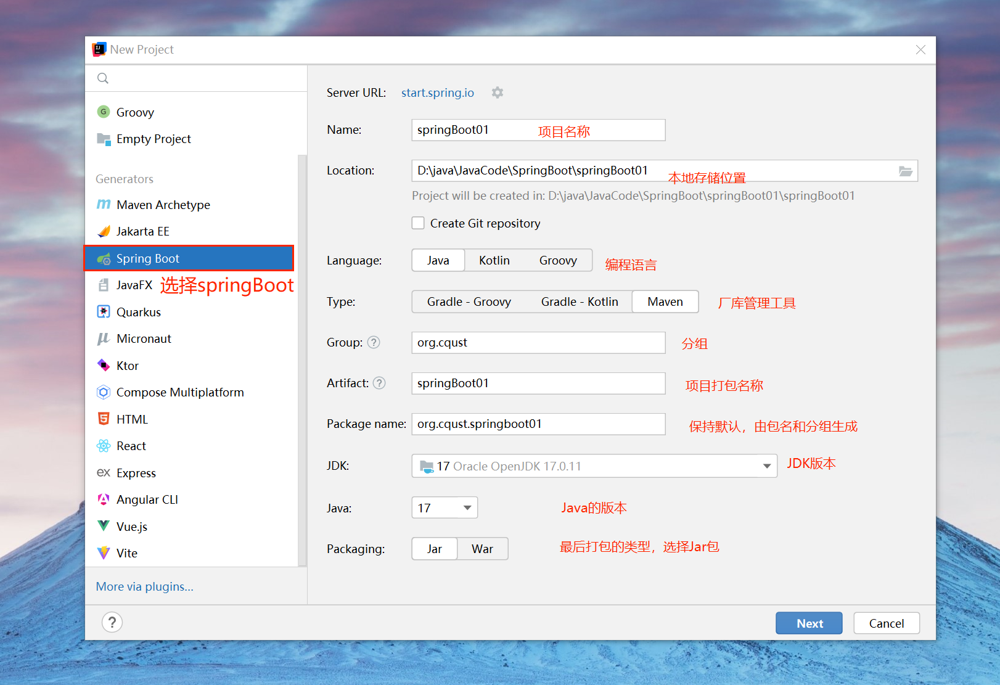Screen dimensions: 1000x685
Task: Select Micronaut generator
Action: click(x=191, y=338)
